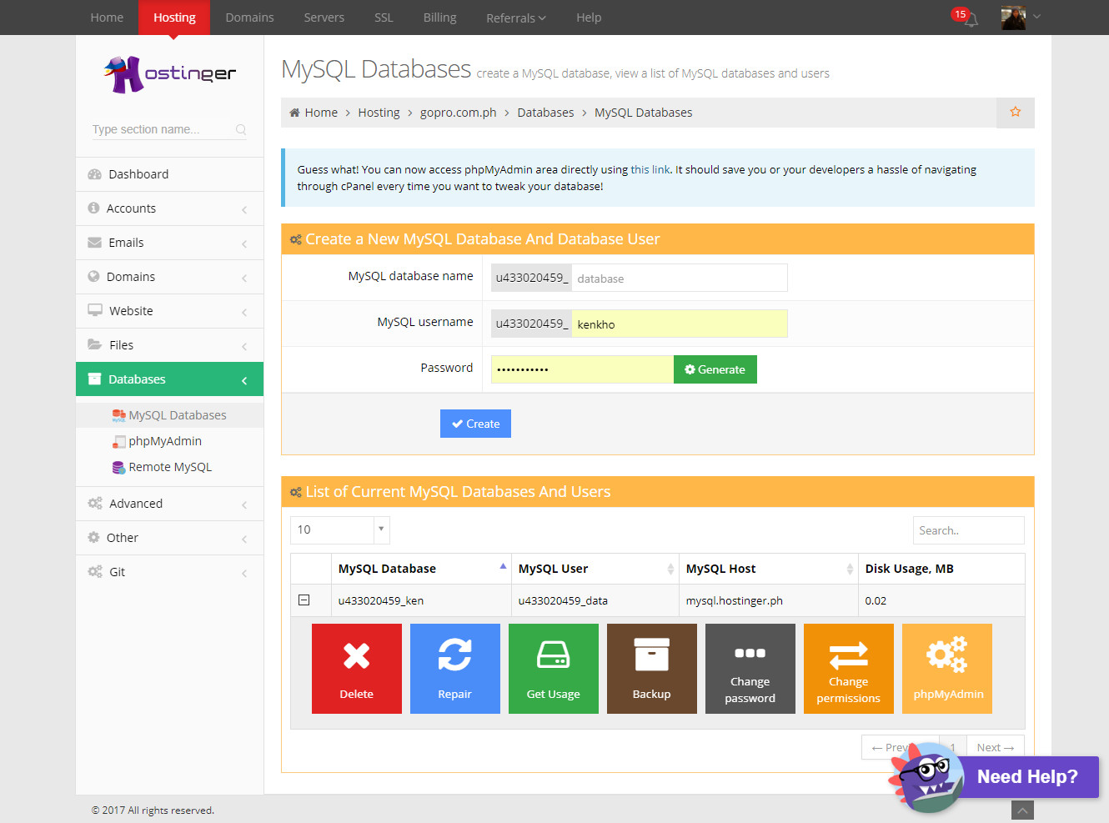The image size is (1109, 823).
Task: Expand the Git sidebar section
Action: coord(170,572)
